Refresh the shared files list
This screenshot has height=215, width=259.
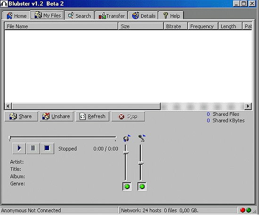[92, 117]
